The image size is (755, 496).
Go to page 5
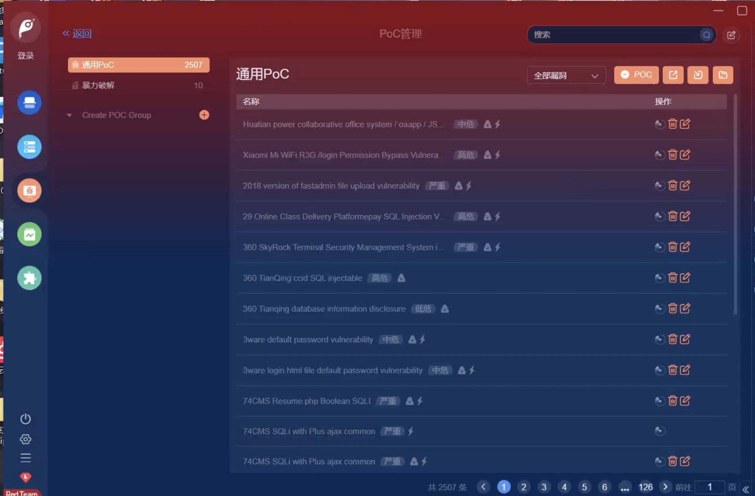coord(584,487)
